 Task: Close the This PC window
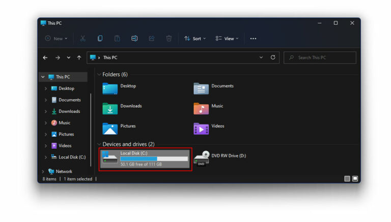pos(352,23)
